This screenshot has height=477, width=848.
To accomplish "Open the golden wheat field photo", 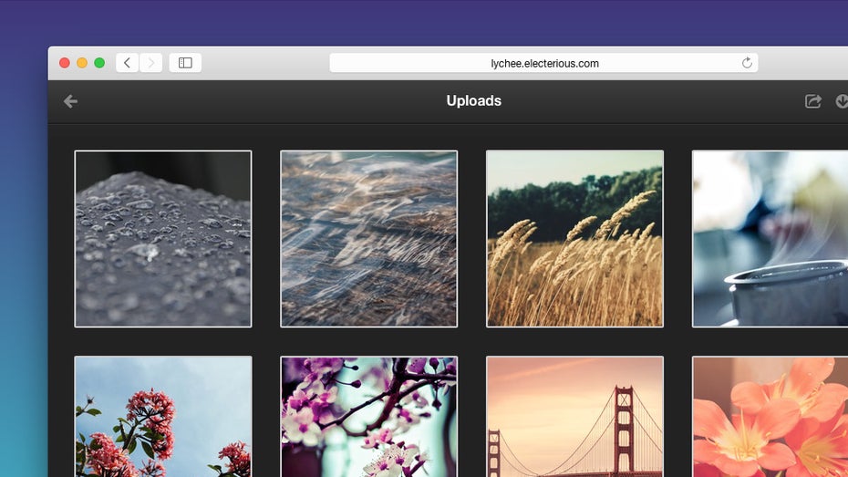I will pyautogui.click(x=574, y=239).
